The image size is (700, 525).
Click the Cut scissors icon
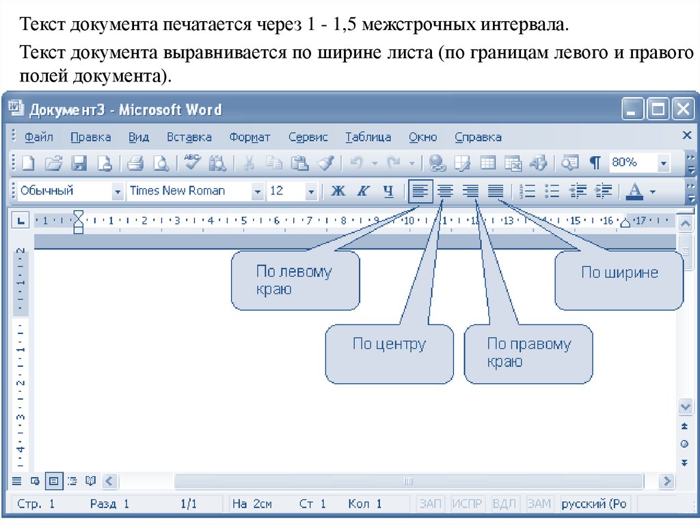[x=249, y=163]
